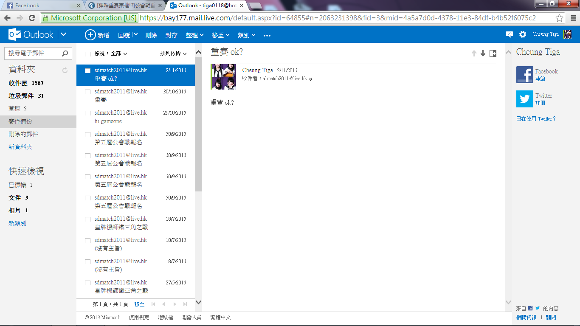Go to next page using pagination icon
Screen dimensions: 580x326
tap(175, 304)
